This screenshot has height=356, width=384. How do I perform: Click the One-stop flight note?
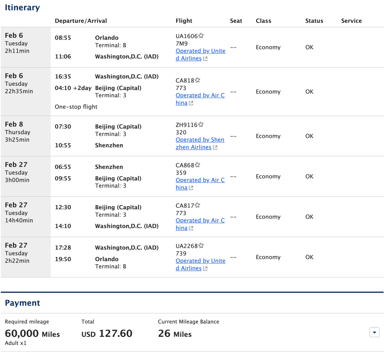[76, 107]
